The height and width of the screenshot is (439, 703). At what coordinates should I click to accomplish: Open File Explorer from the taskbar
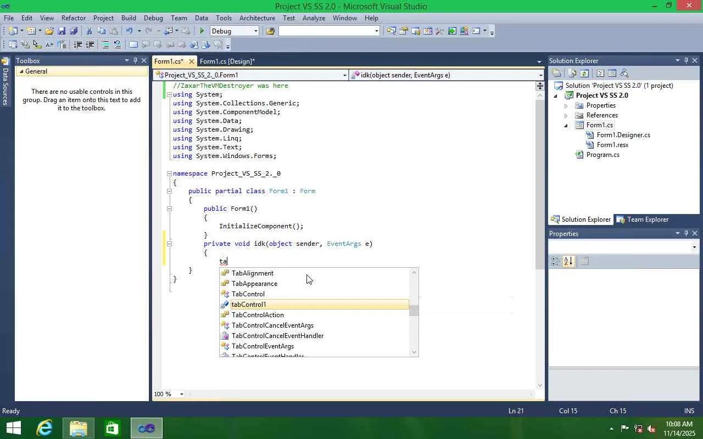[78, 428]
